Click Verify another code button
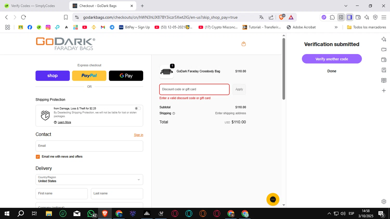 (332, 59)
